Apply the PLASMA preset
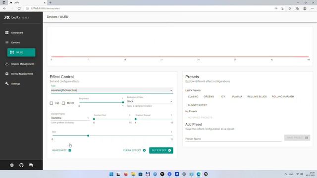 click(x=237, y=97)
